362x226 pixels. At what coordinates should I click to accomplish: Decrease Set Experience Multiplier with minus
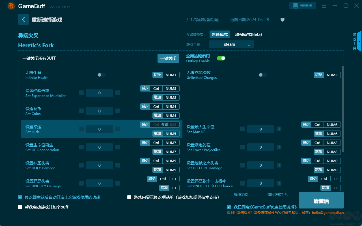pos(81,93)
